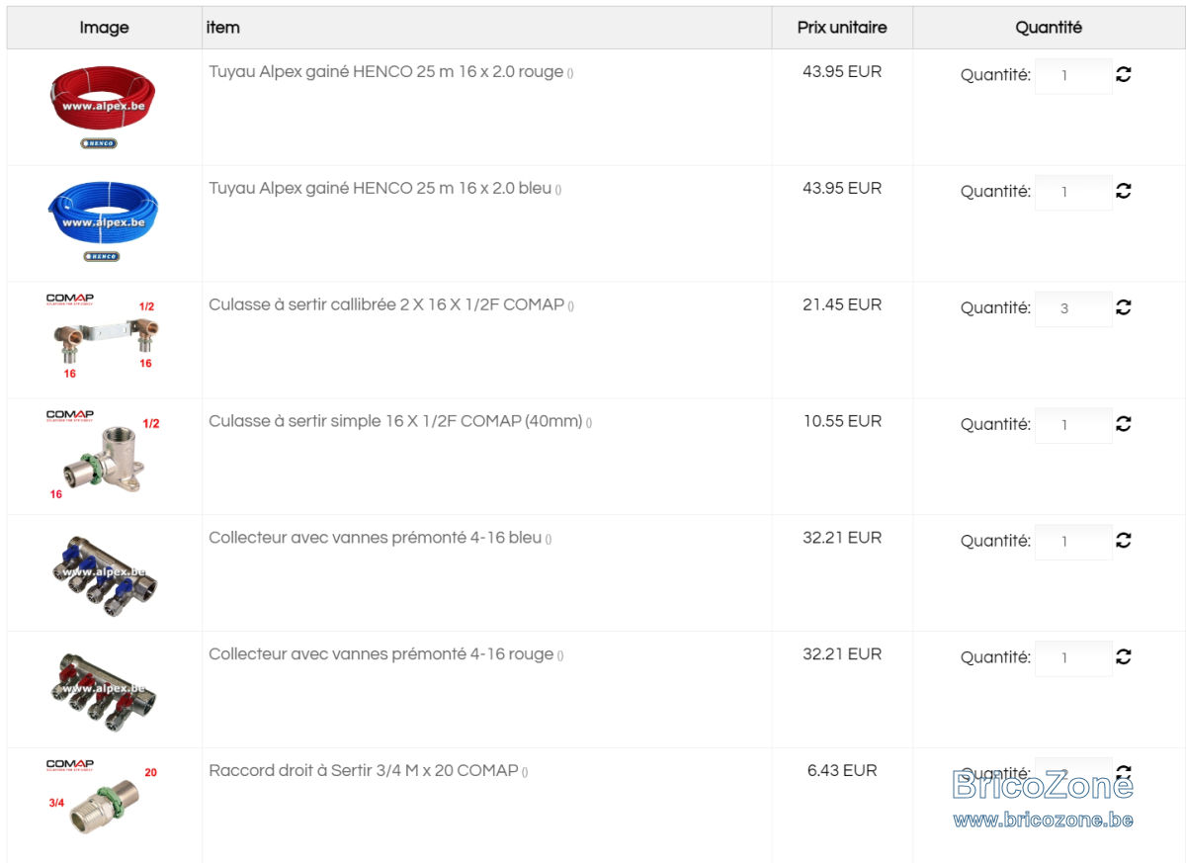Select the Prix unitaire column header
This screenshot has width=1186, height=863.
842,28
